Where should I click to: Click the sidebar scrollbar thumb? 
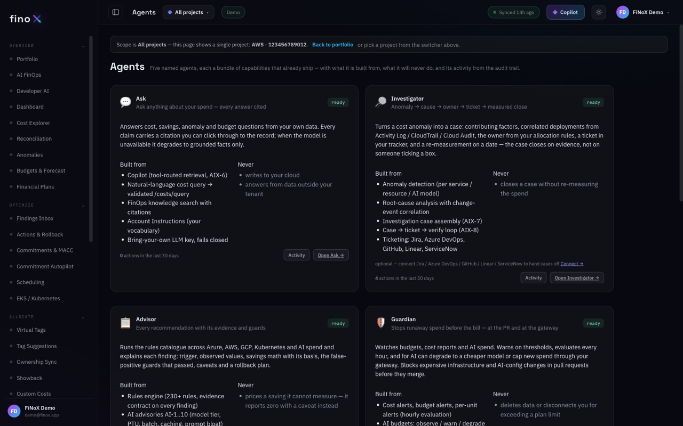tap(91, 139)
